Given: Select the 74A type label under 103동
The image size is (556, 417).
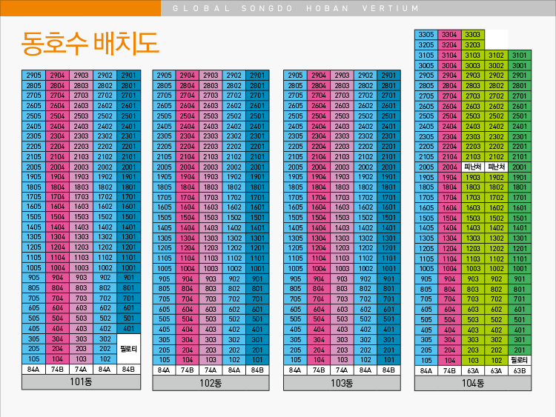Looking at the screenshot, I should tap(342, 369).
